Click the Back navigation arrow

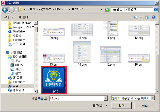coord(5,10)
